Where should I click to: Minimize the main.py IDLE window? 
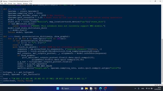coord(150,1)
